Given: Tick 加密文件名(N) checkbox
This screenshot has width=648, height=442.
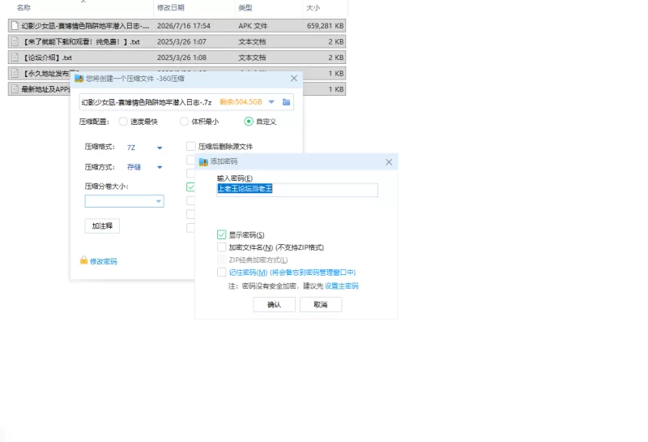Looking at the screenshot, I should (x=221, y=247).
